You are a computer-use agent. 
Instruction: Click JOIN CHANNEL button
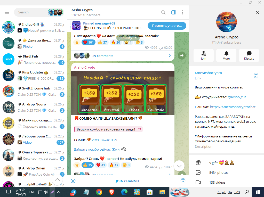pyautogui.click(x=128, y=181)
